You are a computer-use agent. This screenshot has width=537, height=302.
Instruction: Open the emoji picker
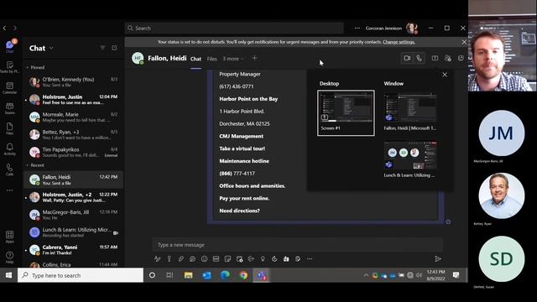(x=204, y=259)
